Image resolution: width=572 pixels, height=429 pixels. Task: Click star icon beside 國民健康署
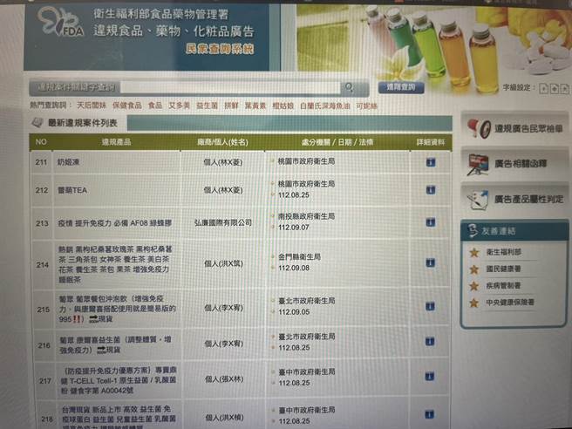coord(473,269)
